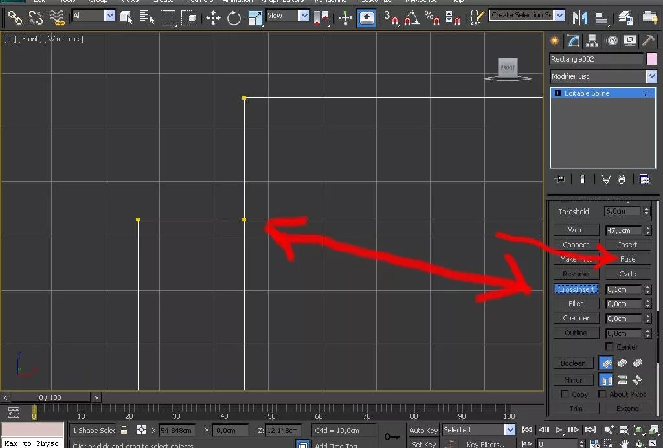The width and height of the screenshot is (663, 448).
Task: Enable the About Pivot checkbox
Action: pos(603,394)
